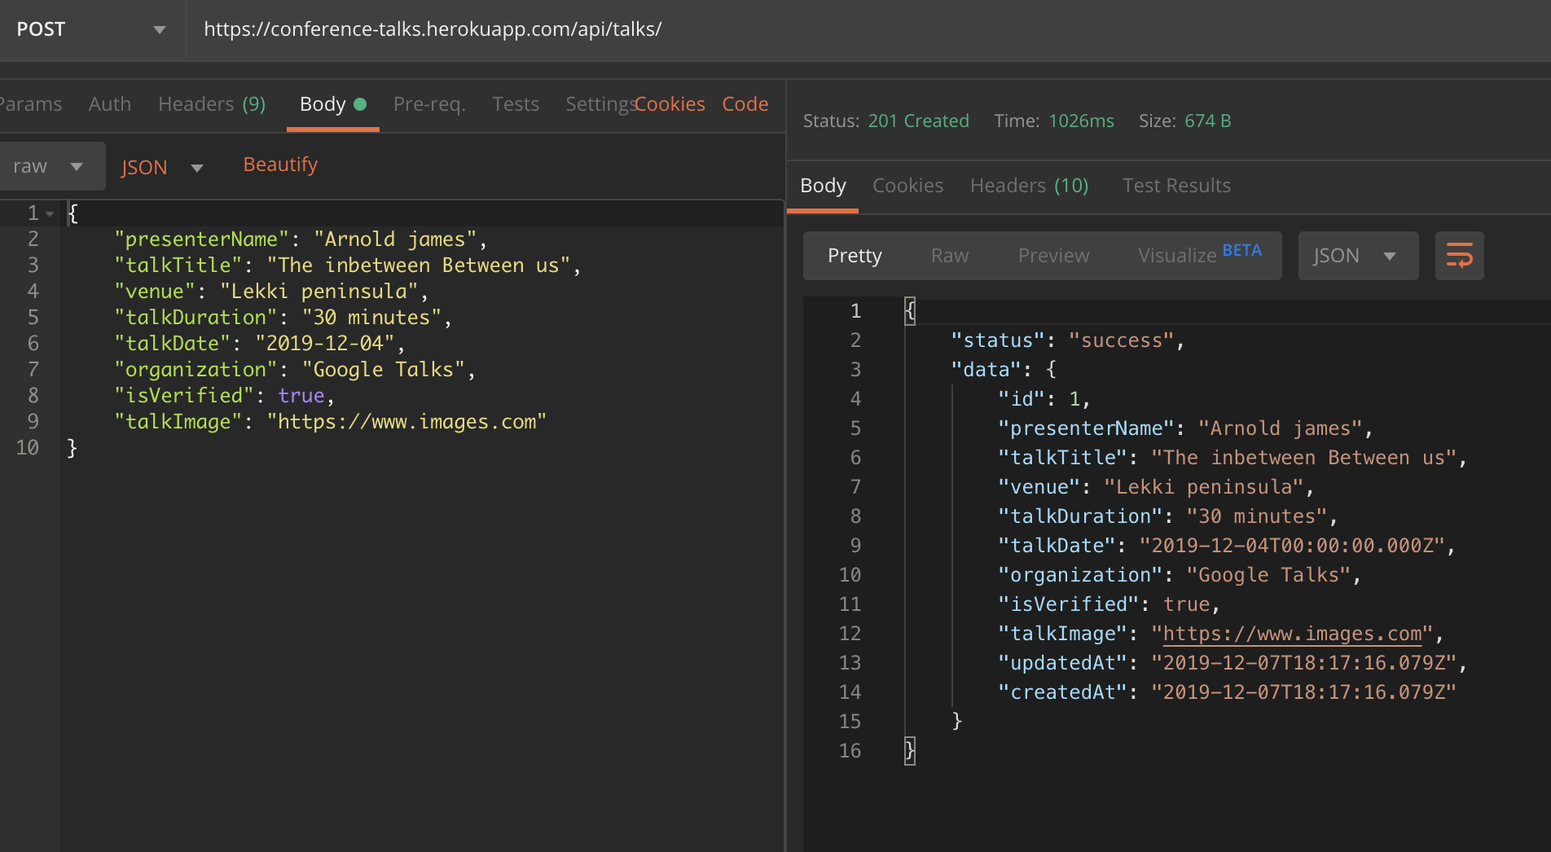Open the POST method dropdown

(90, 29)
